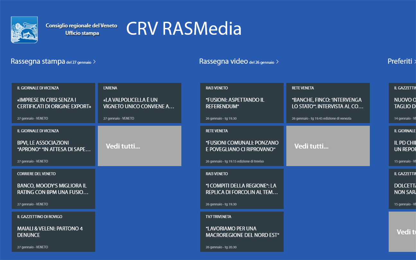416x260 pixels.
Task: Click "del 27 gennaio" date label
Action: [79, 62]
